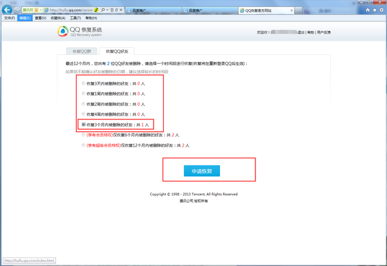387x266 pixels.
Task: Open the Tools gear icon
Action: [x=382, y=10]
